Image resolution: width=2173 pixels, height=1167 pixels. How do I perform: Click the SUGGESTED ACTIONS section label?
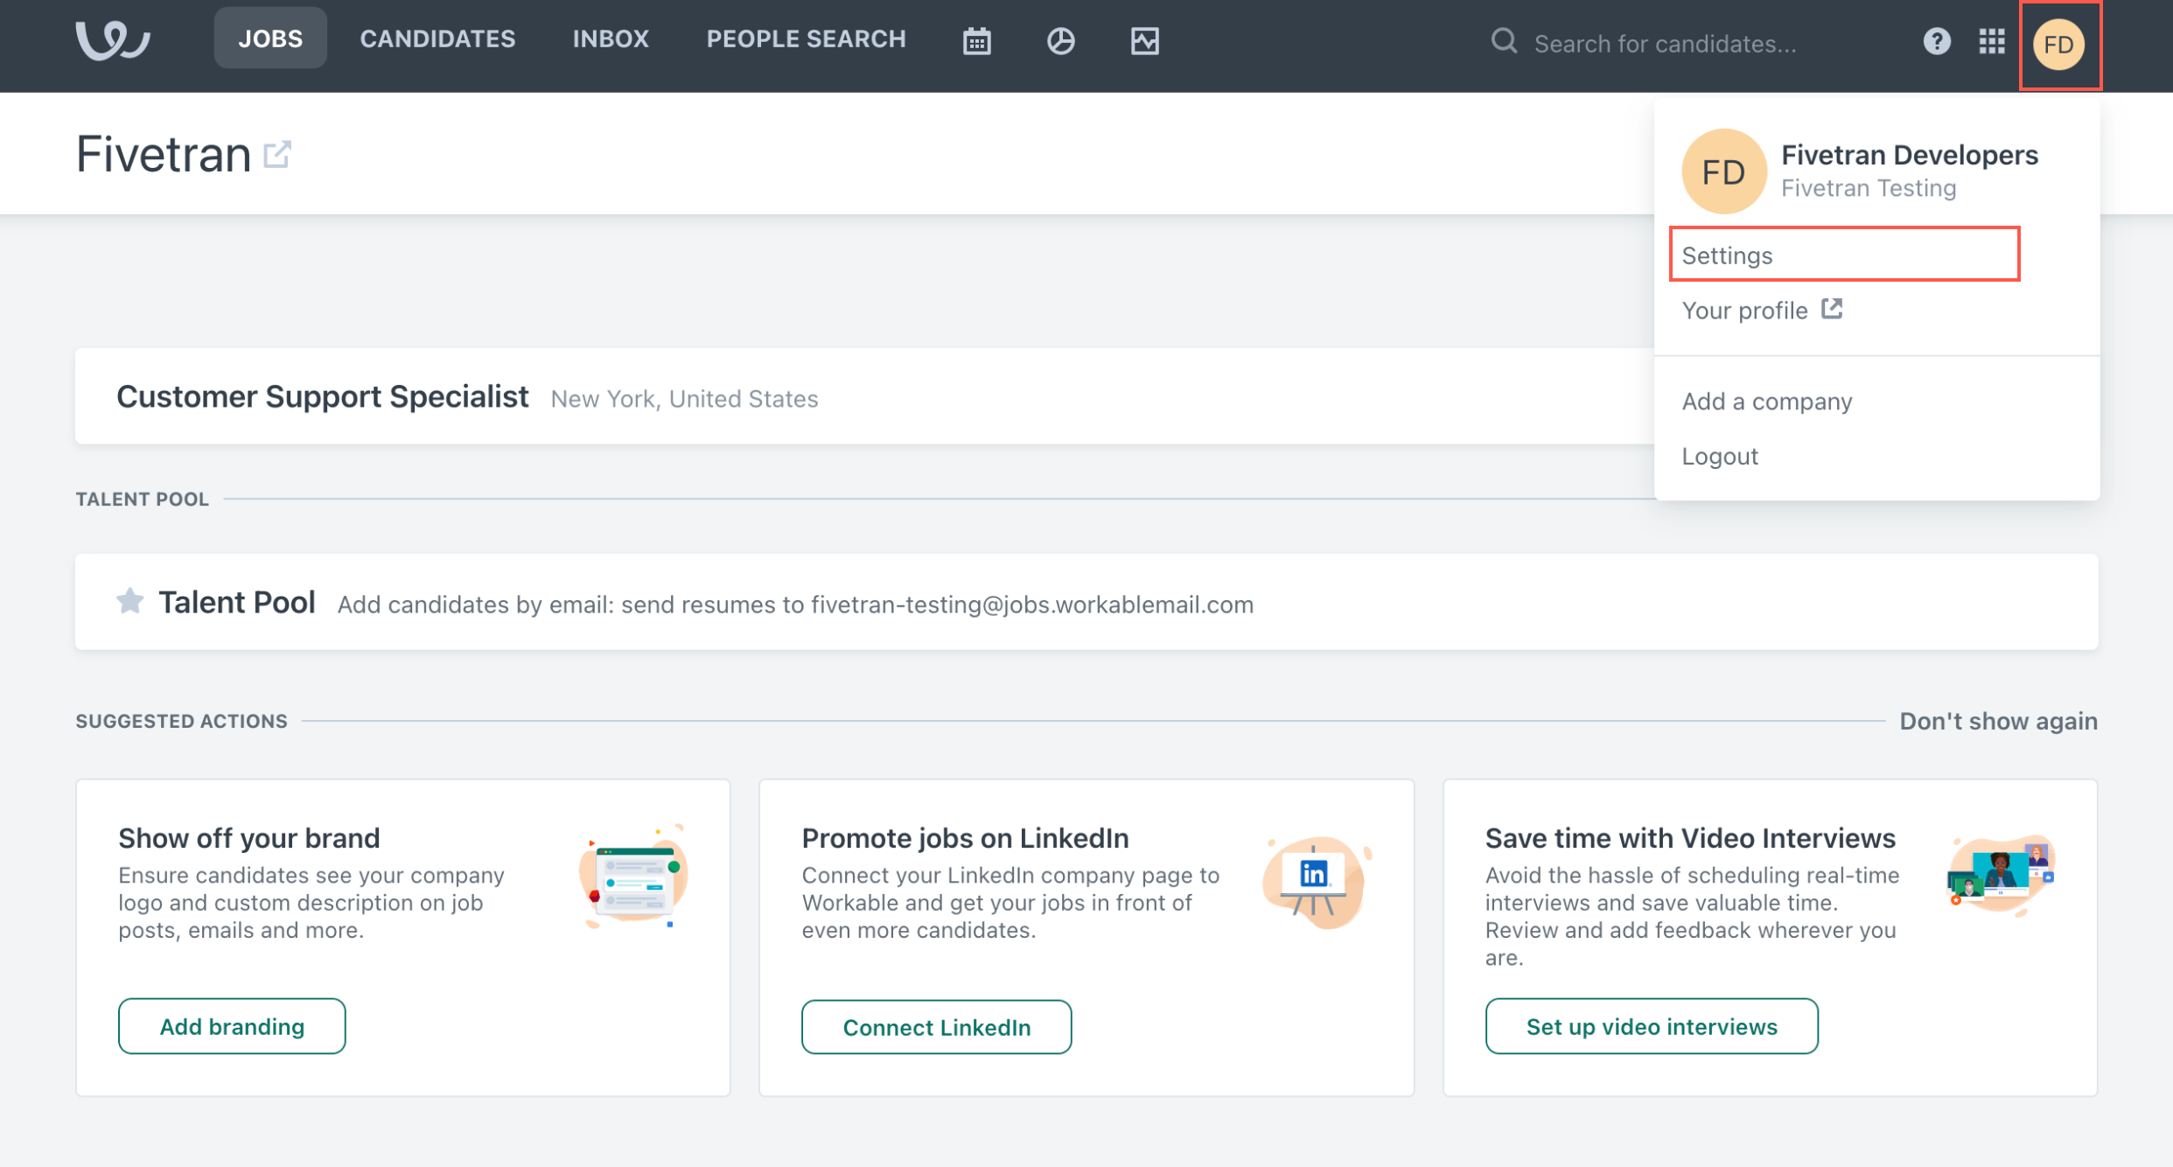pos(181,721)
